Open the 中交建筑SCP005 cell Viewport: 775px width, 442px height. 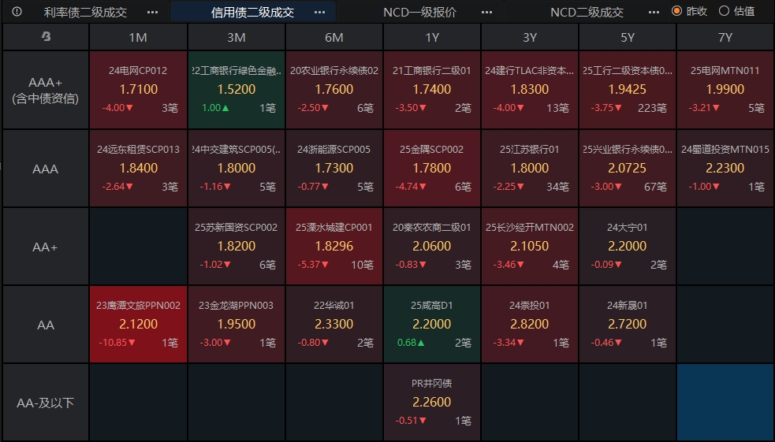pos(237,169)
